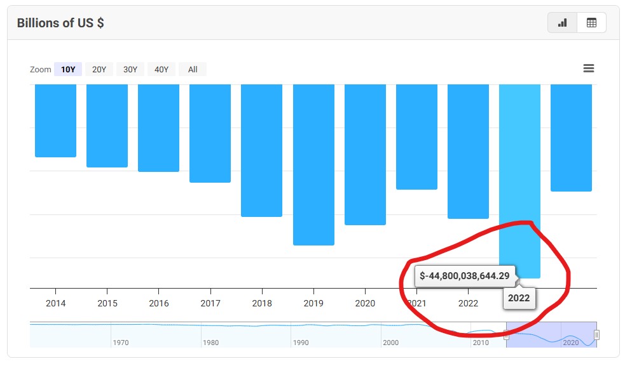This screenshot has width=625, height=366.
Task: Select the 40Y zoom range
Action: 161,70
